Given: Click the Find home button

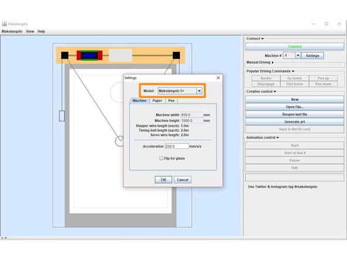Looking at the screenshot, I should [294, 84].
